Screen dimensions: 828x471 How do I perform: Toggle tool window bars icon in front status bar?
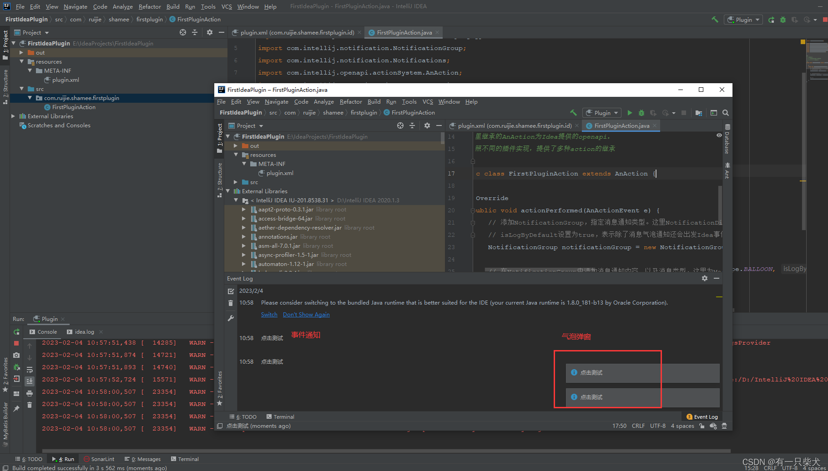click(220, 426)
